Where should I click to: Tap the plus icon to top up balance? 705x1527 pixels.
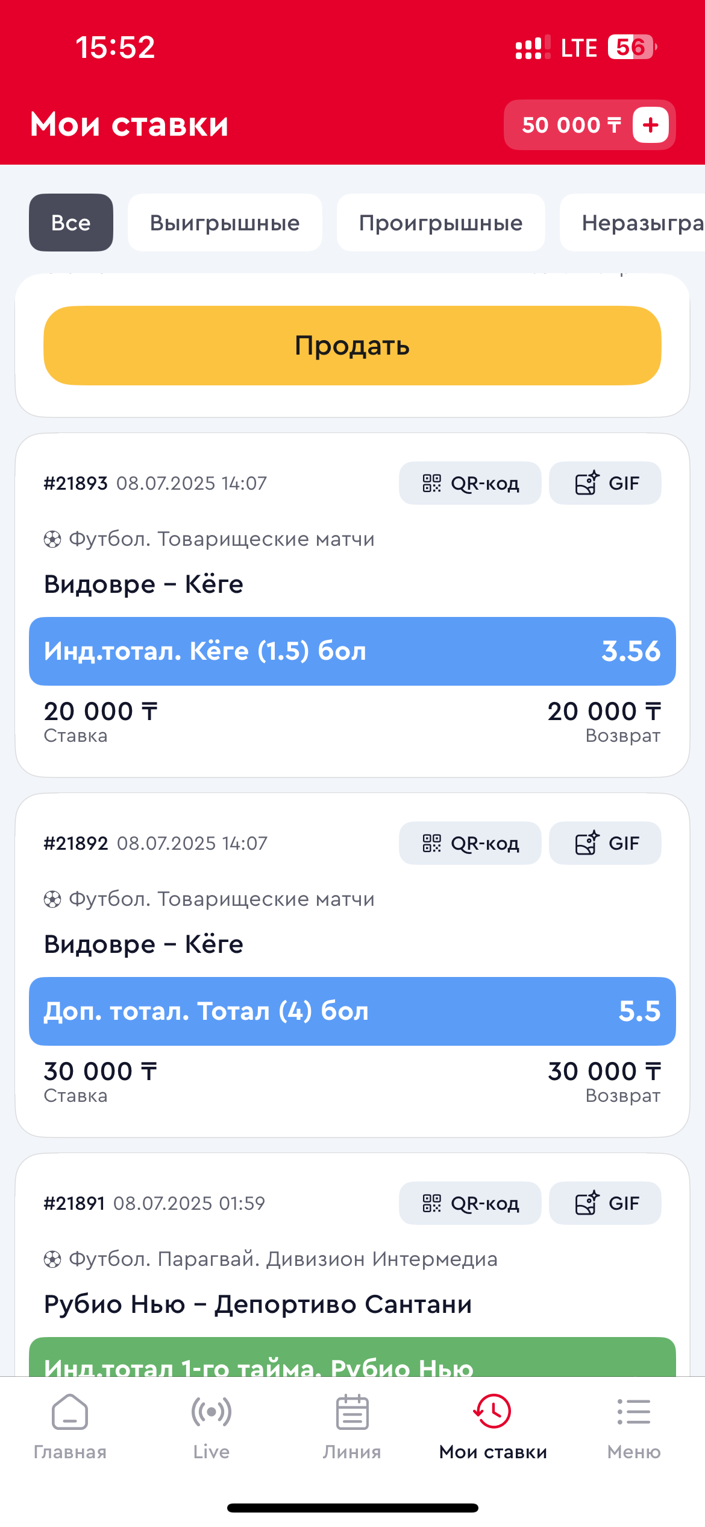[650, 125]
